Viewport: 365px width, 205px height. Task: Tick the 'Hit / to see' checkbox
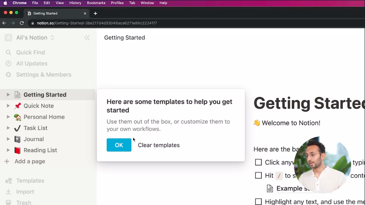tap(258, 175)
